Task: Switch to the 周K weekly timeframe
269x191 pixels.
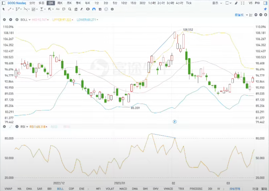Action: [x=60, y=3]
